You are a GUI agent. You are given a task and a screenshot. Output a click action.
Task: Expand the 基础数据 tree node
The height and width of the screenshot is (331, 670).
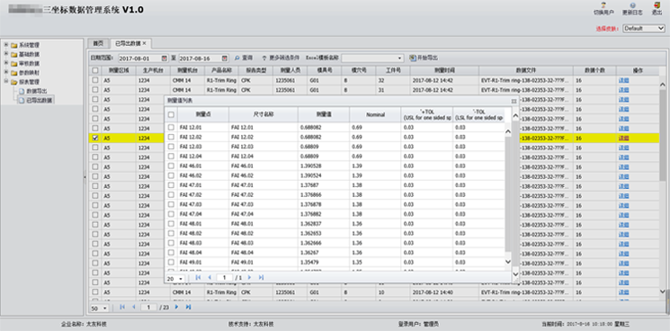tap(6, 54)
